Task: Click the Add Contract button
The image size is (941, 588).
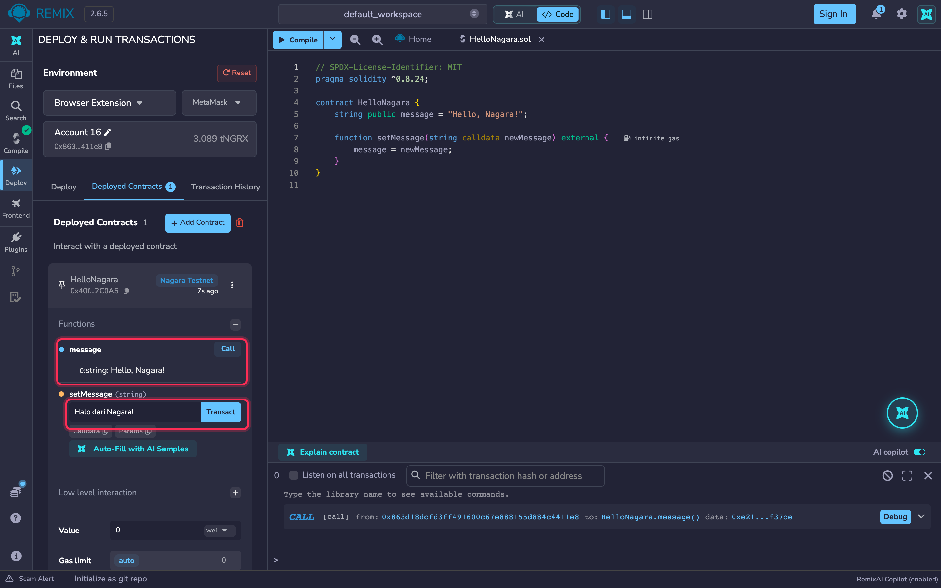Action: pos(198,223)
